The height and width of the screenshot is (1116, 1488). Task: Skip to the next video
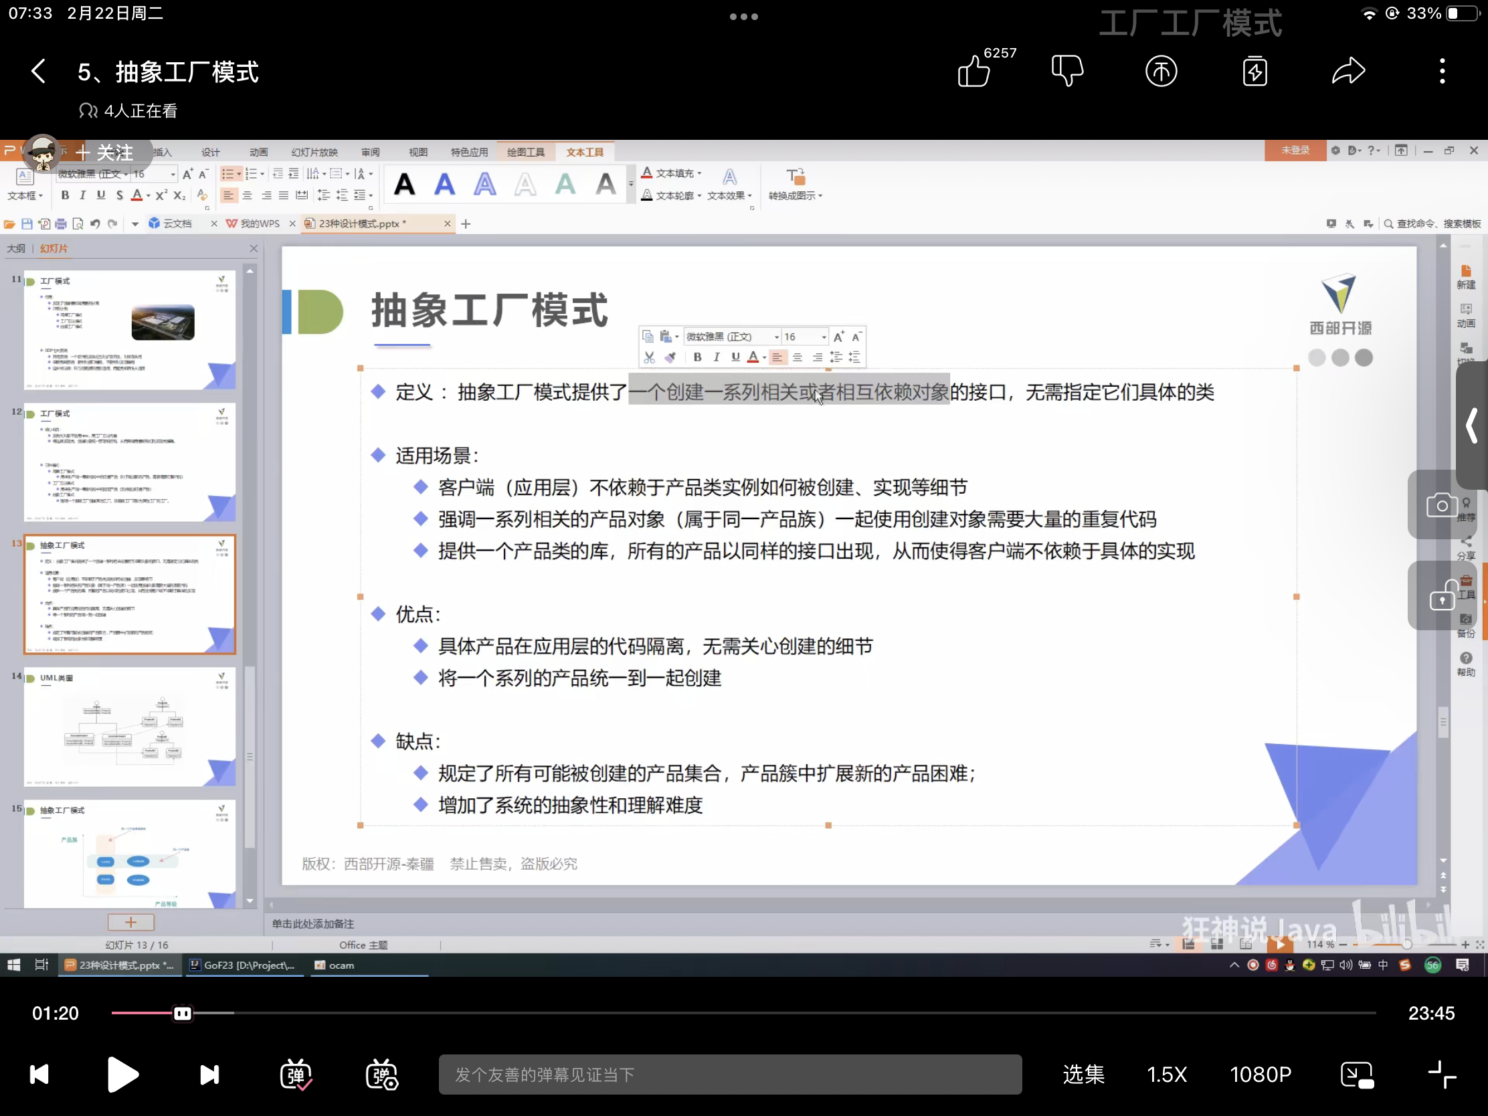tap(209, 1075)
